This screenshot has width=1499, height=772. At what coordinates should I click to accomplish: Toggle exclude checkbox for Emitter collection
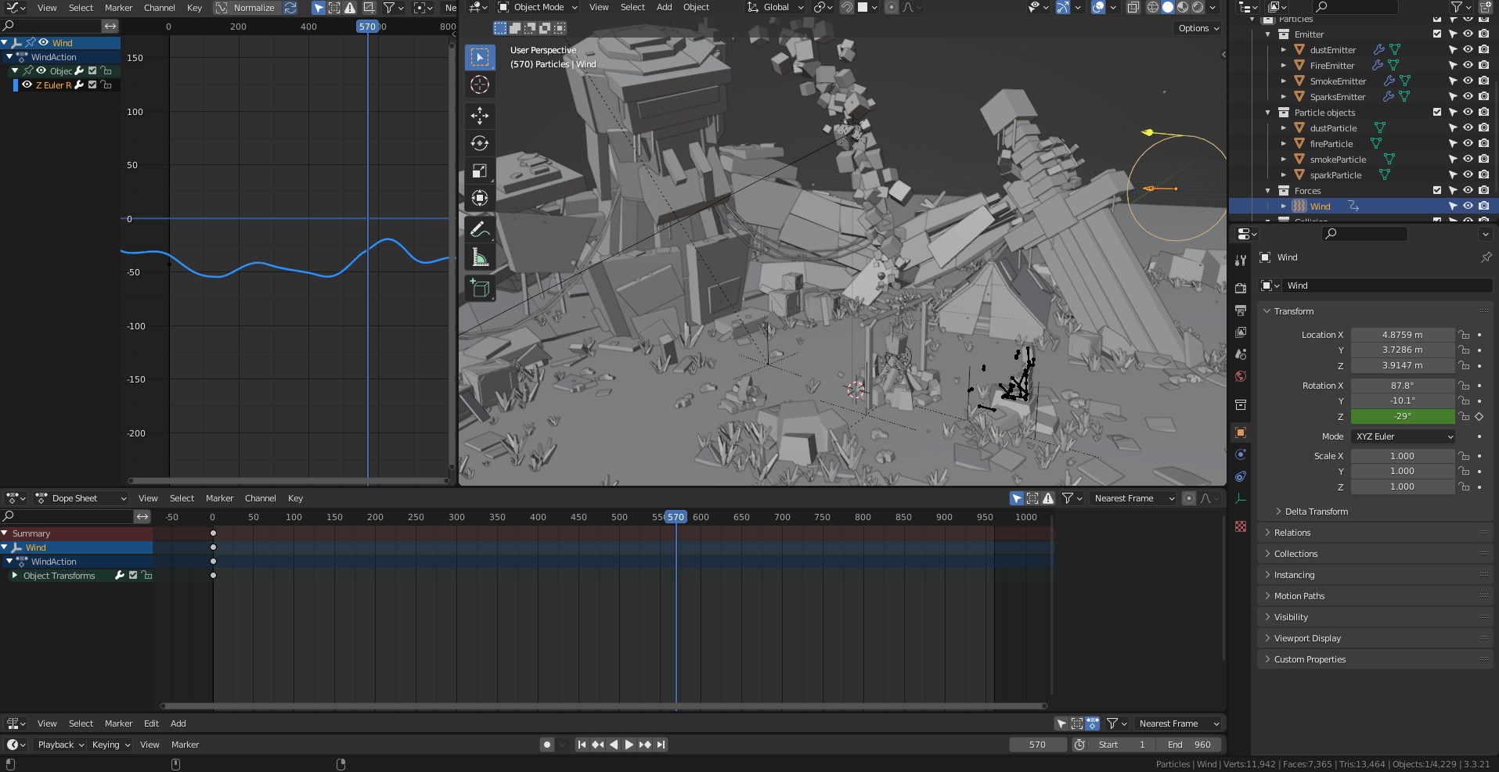1436,34
